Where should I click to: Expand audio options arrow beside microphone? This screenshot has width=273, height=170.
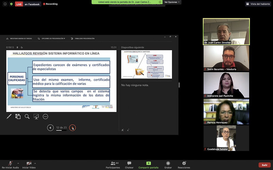pyautogui.click(x=18, y=163)
